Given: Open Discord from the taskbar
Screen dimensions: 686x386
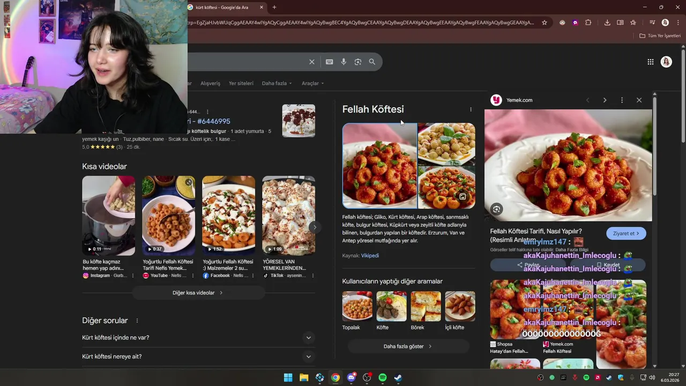Looking at the screenshot, I should point(351,377).
